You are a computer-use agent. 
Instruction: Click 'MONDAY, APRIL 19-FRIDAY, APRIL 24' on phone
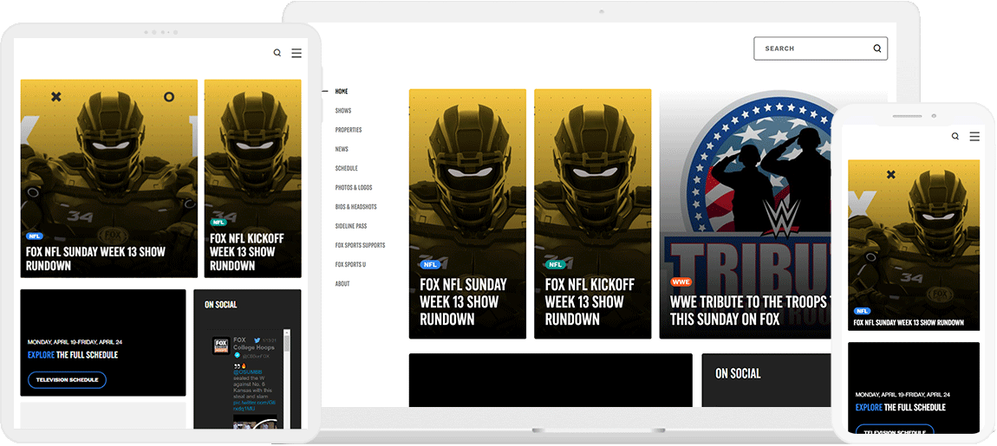903,395
